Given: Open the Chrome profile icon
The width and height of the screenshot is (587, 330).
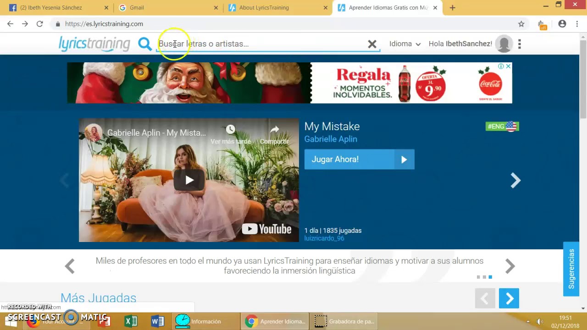Looking at the screenshot, I should 562,24.
